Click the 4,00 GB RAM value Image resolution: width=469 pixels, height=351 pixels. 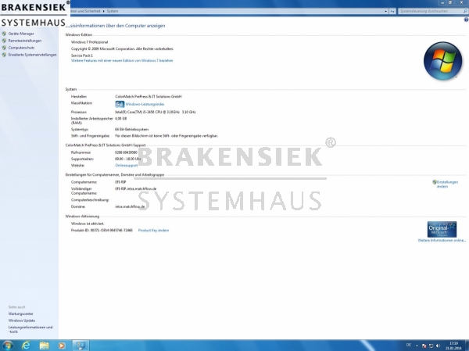pos(121,119)
